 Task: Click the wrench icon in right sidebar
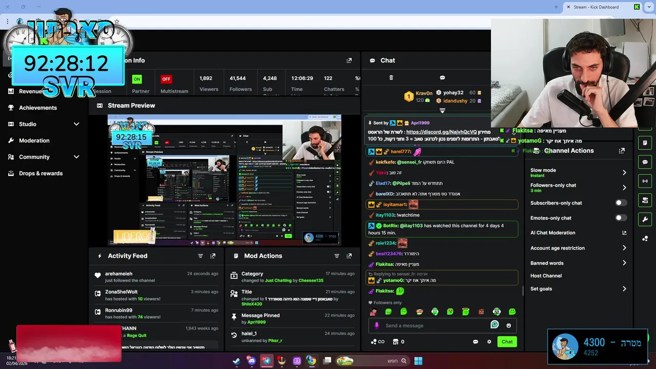(645, 219)
